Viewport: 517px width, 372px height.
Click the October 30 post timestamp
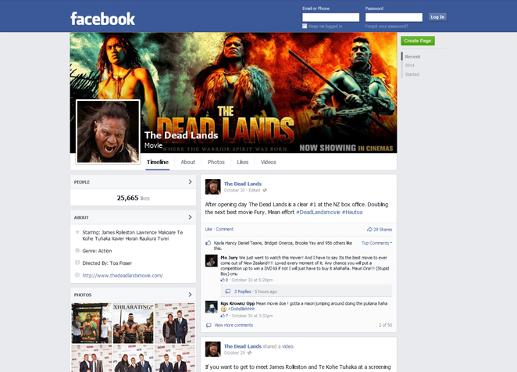pyautogui.click(x=234, y=190)
